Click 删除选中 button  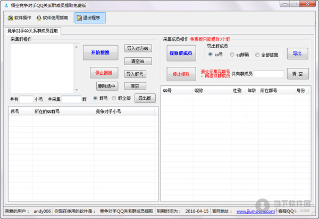point(107,86)
